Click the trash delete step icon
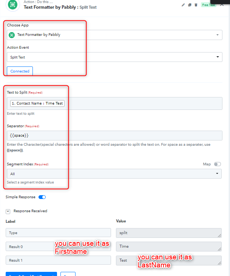Image resolution: width=230 pixels, height=276 pixels. tap(196, 5)
